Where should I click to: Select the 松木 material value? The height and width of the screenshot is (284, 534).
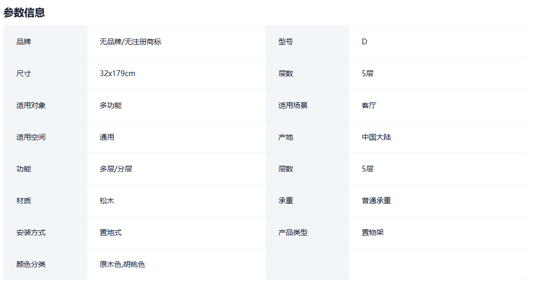click(x=107, y=201)
